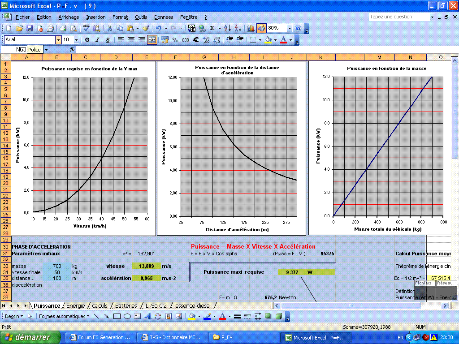Open the Edition menu

(44, 17)
